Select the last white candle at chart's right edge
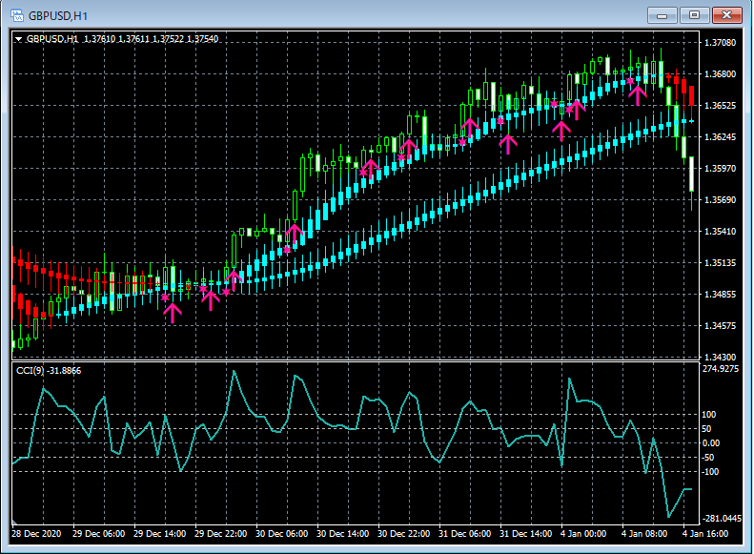 click(691, 174)
